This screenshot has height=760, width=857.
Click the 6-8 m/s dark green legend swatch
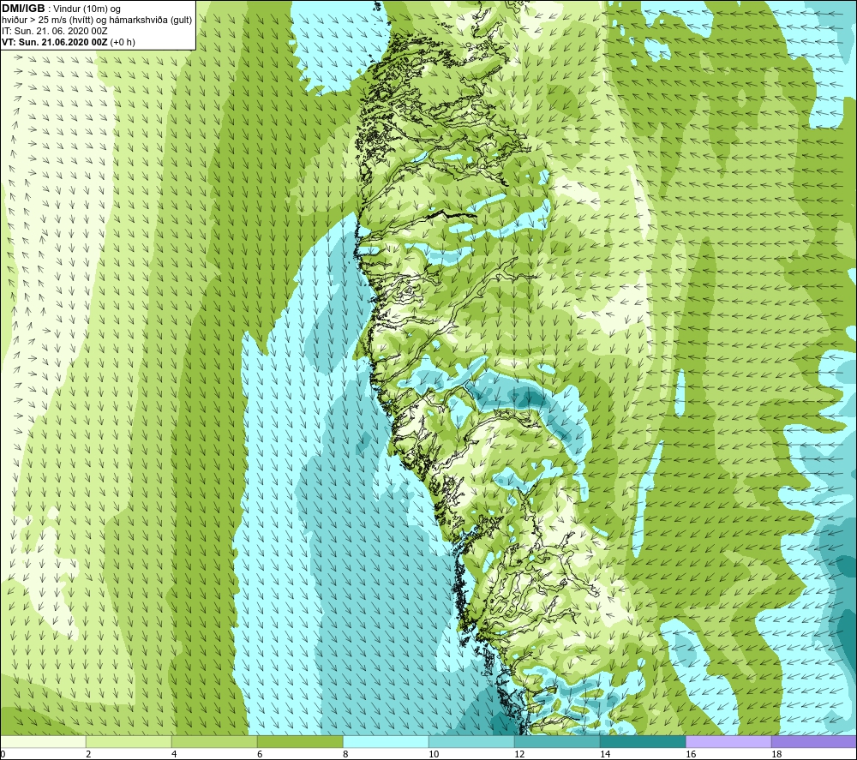(x=300, y=742)
